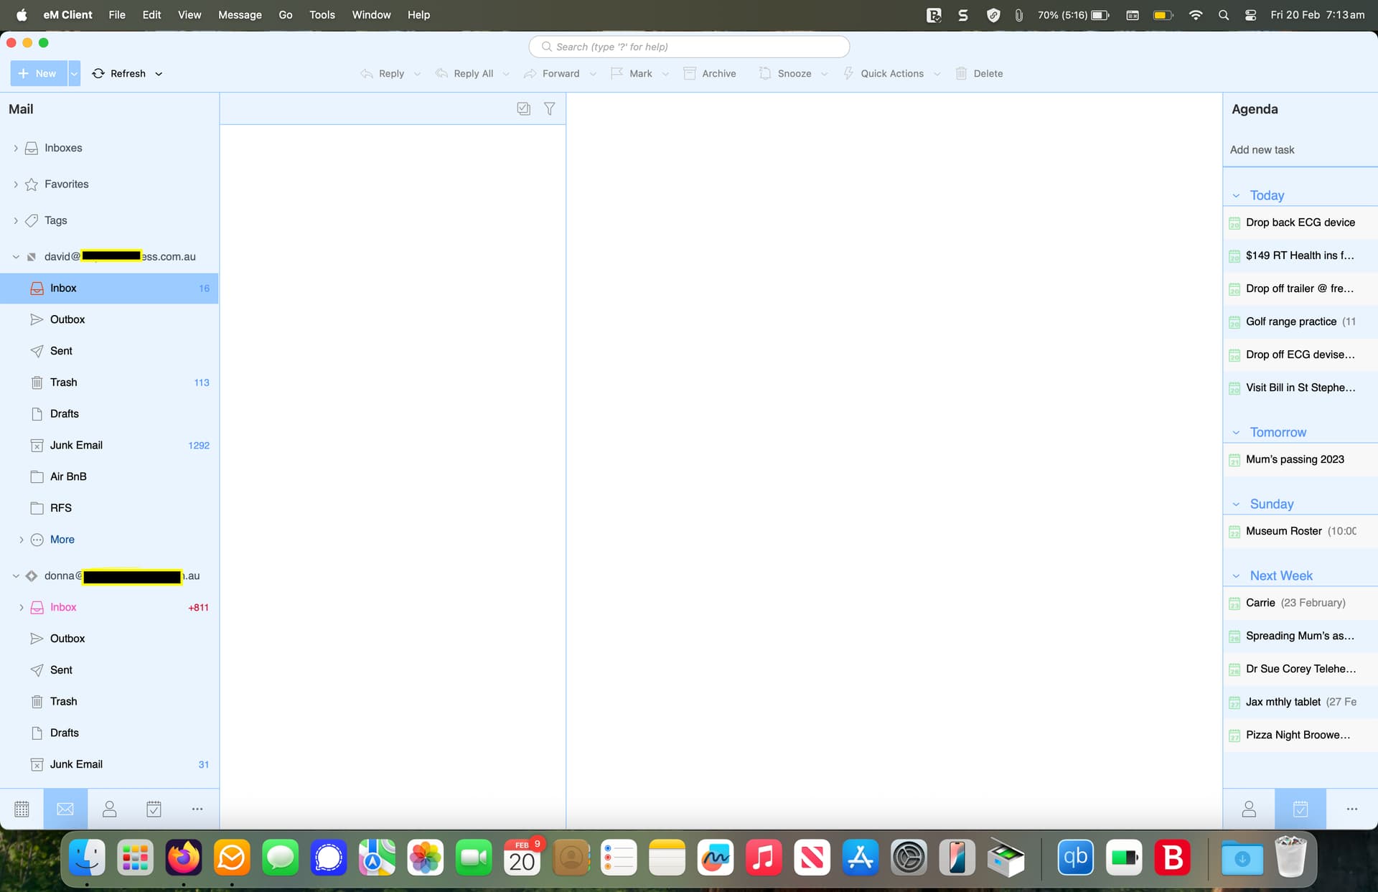The image size is (1378, 892).
Task: Click the search mail field
Action: coord(689,47)
